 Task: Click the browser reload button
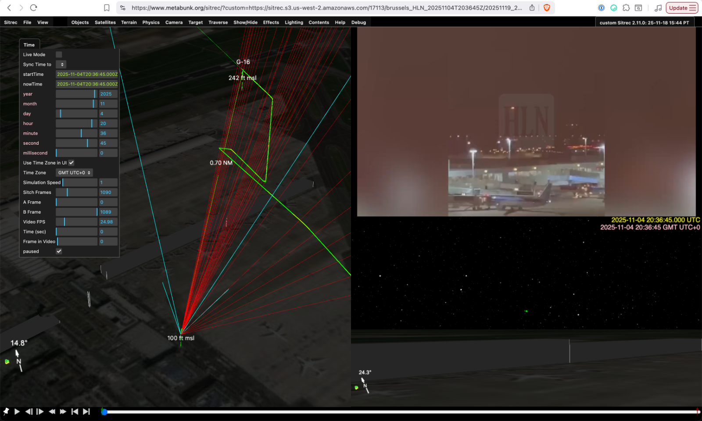(x=33, y=7)
